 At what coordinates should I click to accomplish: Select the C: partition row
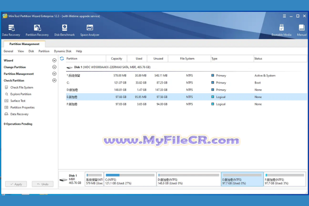point(186,82)
